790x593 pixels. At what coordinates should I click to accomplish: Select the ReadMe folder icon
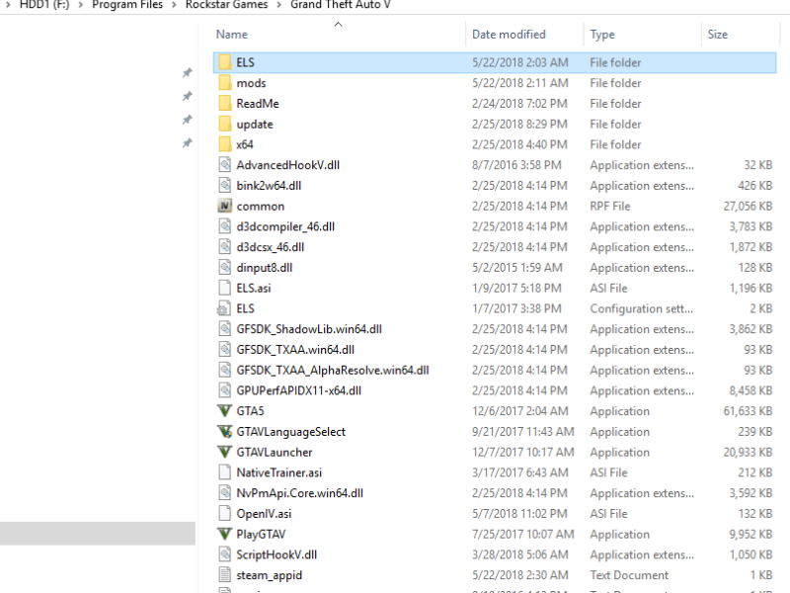[x=225, y=104]
